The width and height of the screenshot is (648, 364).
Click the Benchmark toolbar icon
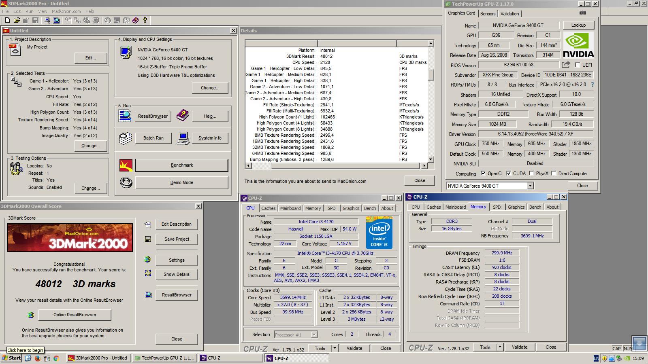coord(117,20)
